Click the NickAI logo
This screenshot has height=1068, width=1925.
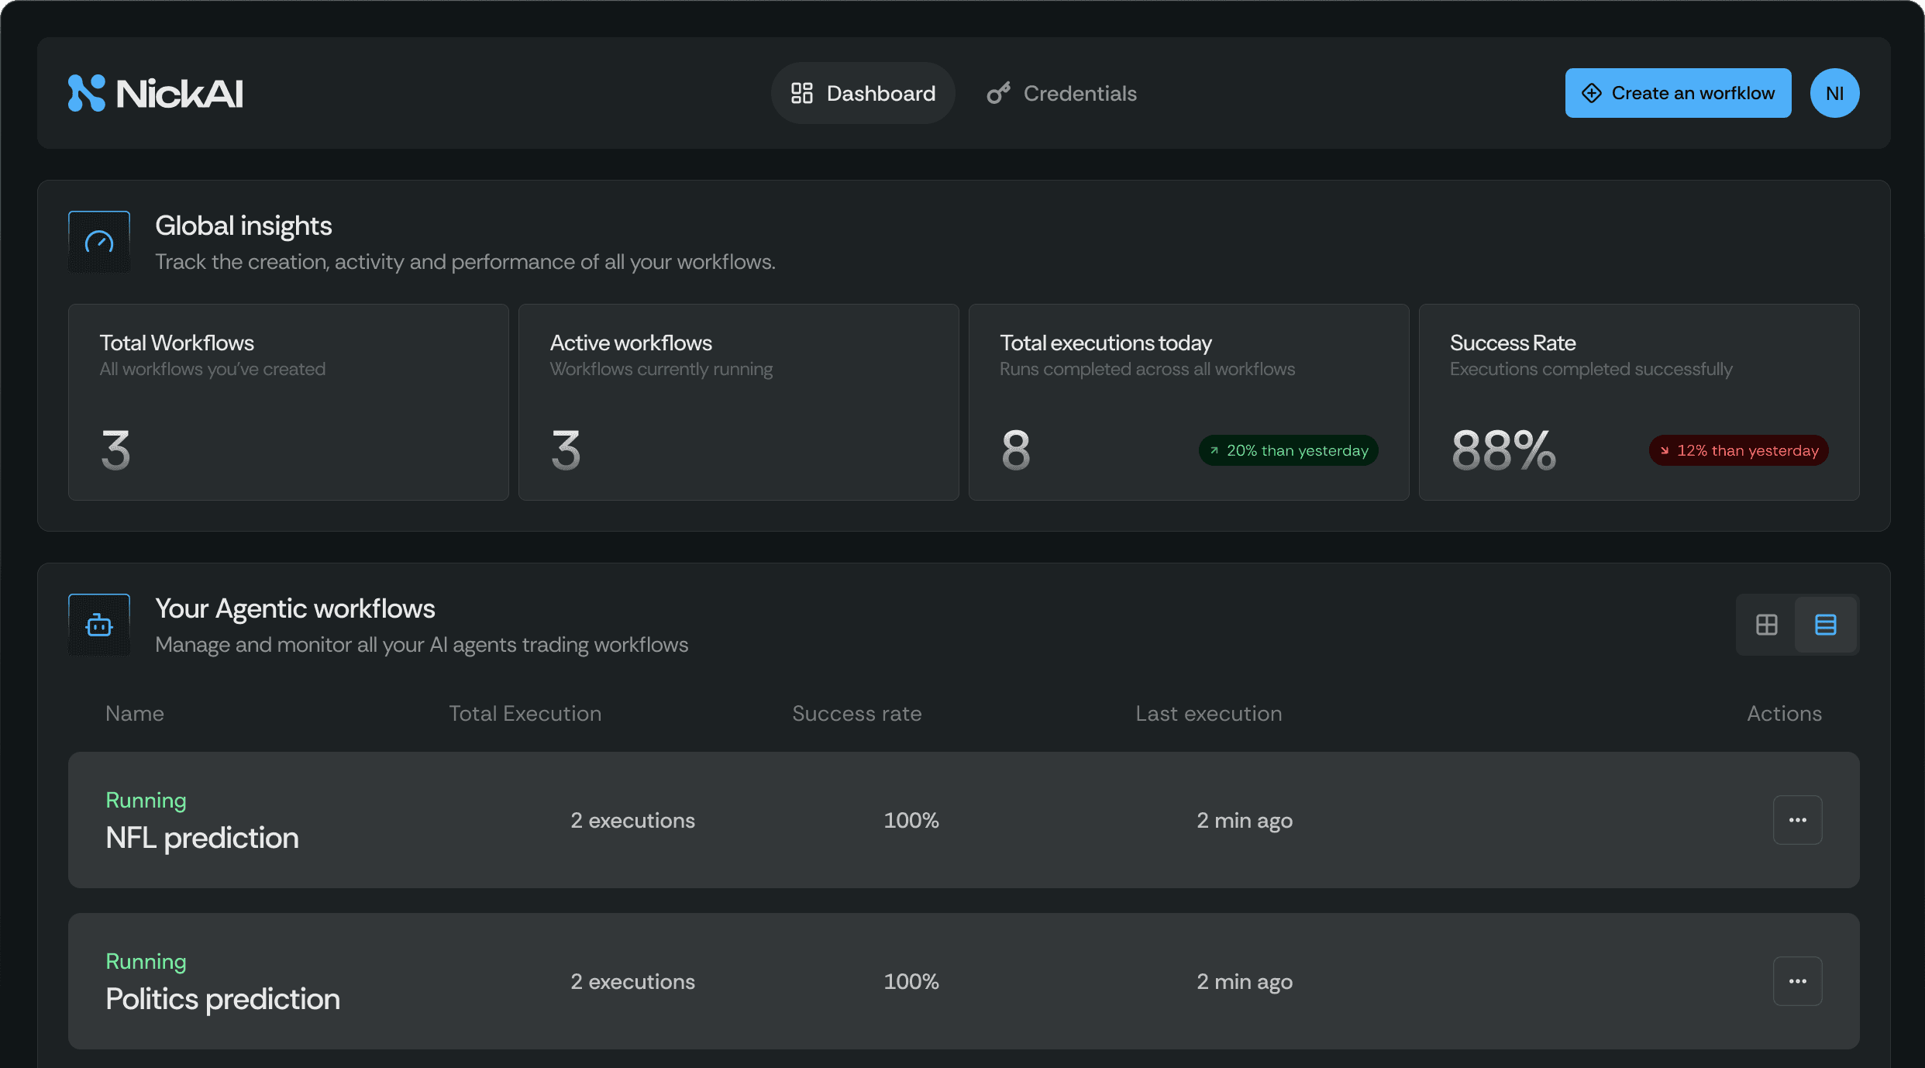click(155, 93)
